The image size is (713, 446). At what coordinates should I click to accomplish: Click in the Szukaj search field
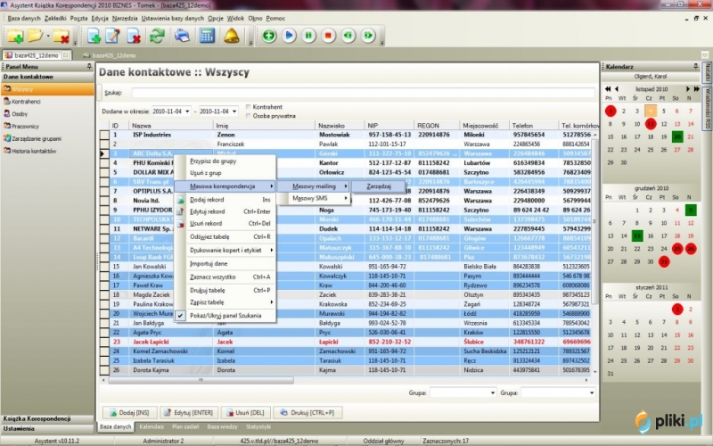point(363,93)
